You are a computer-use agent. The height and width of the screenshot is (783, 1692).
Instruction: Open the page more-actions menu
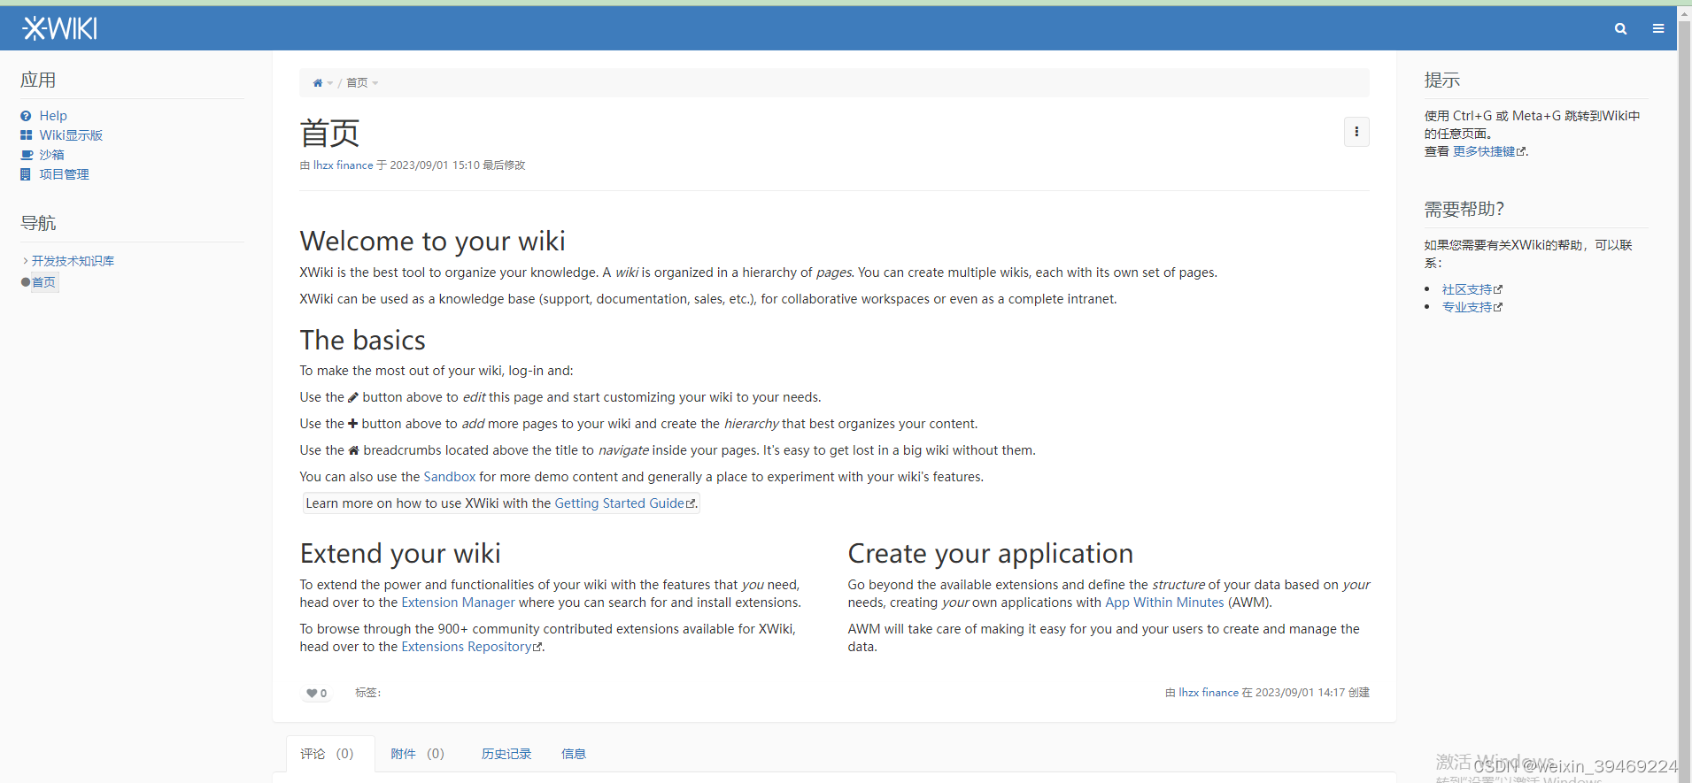point(1356,132)
